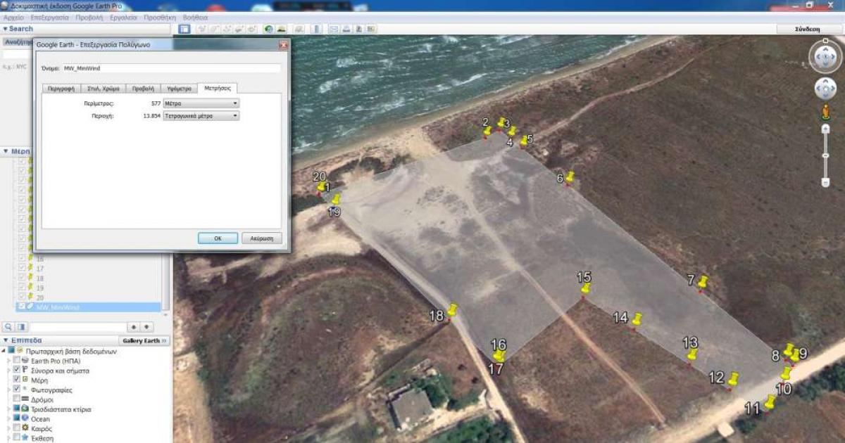This screenshot has width=845, height=443.
Task: Click the Look around compass control
Action: pos(825,56)
